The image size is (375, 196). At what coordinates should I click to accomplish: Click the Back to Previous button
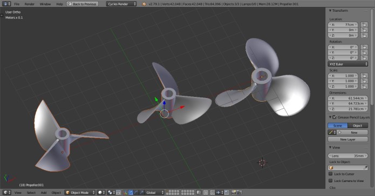pyautogui.click(x=83, y=4)
